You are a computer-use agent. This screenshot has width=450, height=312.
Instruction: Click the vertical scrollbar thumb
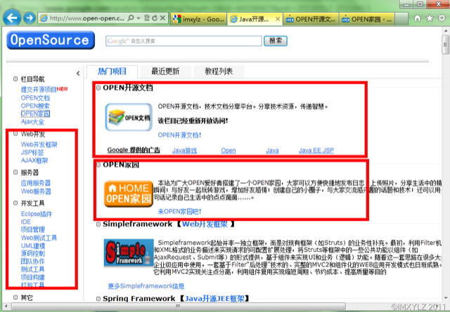(x=445, y=45)
